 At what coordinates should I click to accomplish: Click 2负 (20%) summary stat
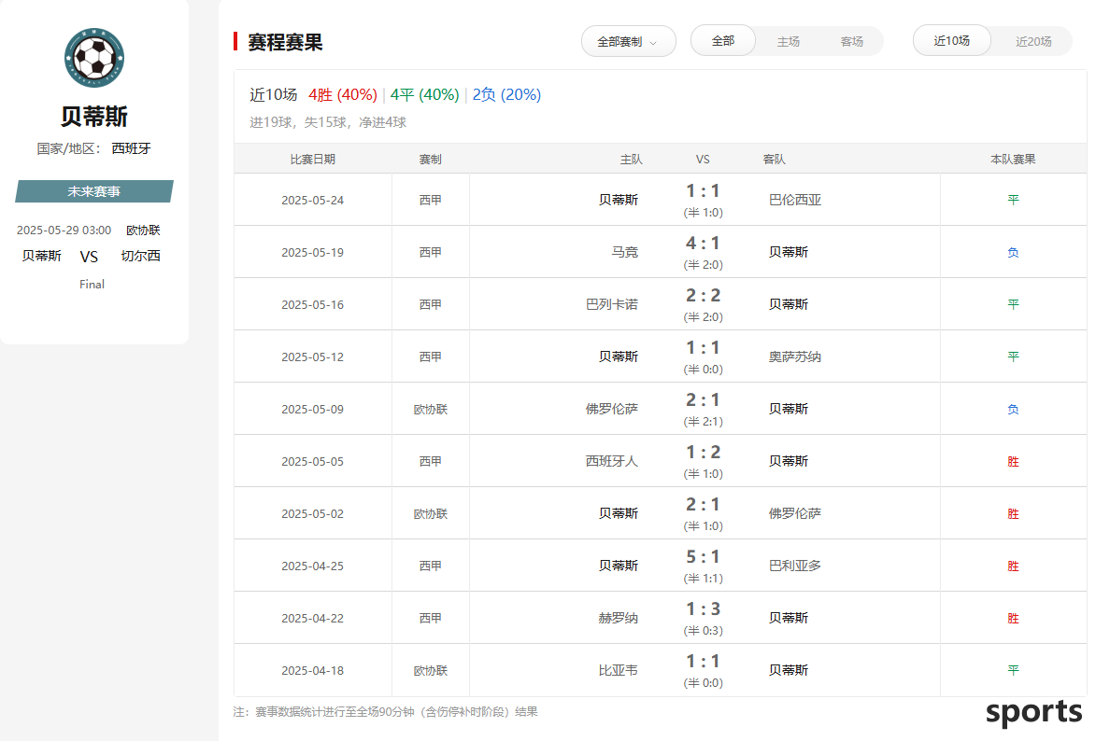point(506,94)
